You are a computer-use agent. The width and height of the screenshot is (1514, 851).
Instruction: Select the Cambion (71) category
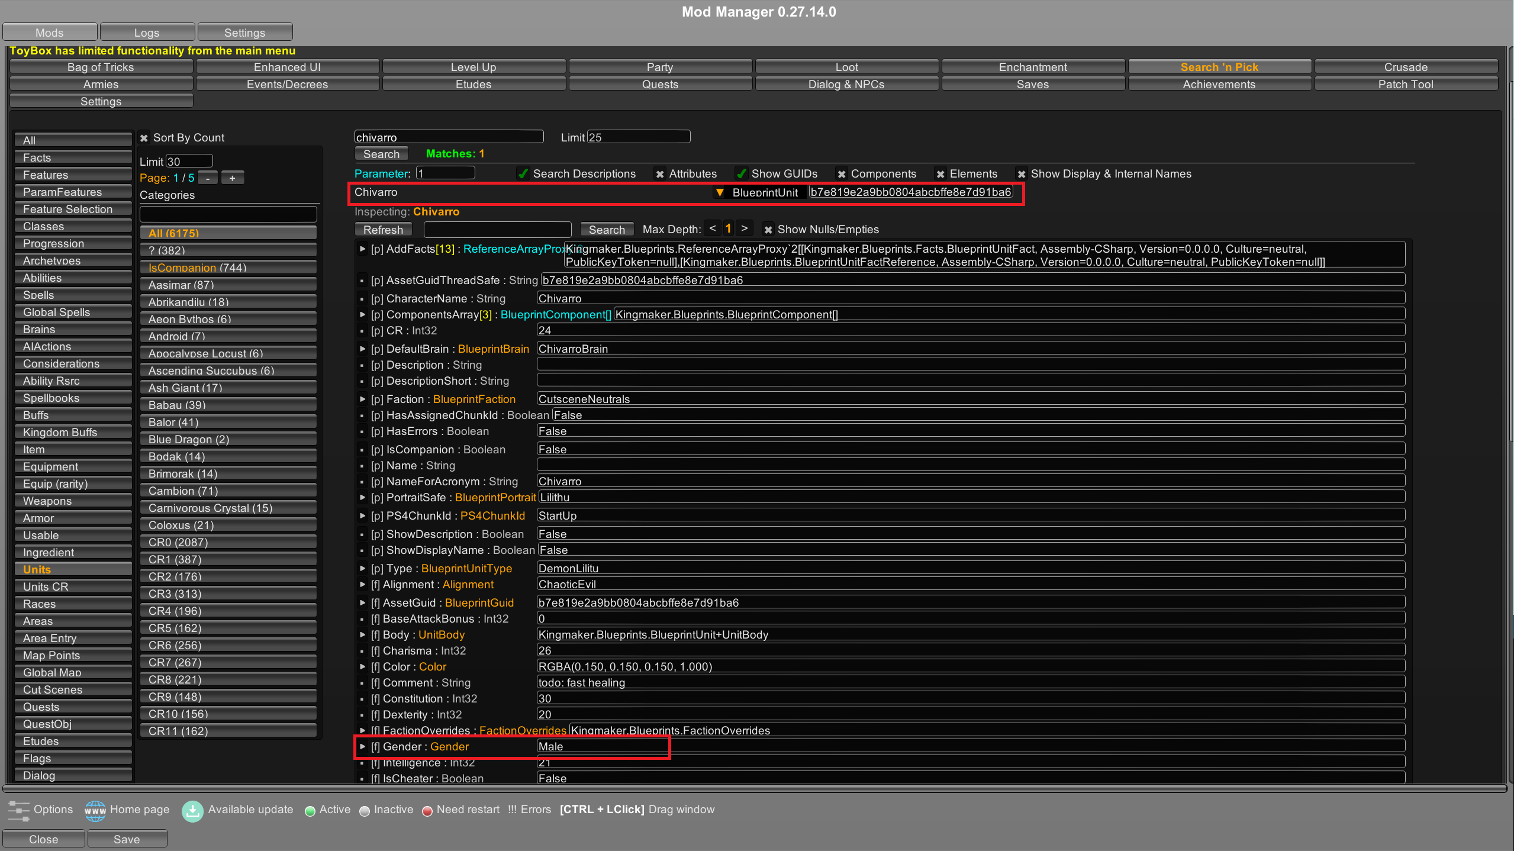pyautogui.click(x=228, y=491)
